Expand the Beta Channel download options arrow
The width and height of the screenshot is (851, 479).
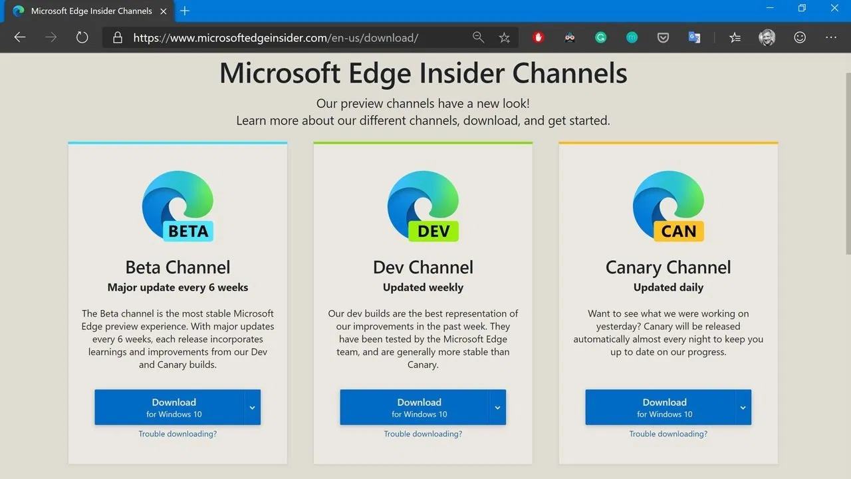pyautogui.click(x=252, y=407)
